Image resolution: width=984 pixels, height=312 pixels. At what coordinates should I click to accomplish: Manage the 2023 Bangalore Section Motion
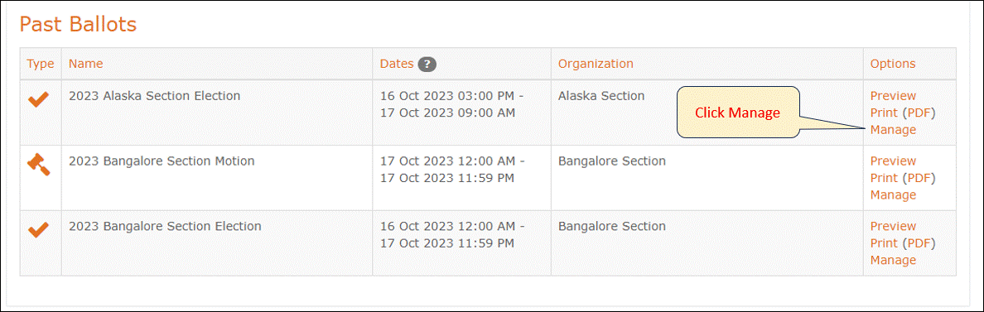[893, 194]
